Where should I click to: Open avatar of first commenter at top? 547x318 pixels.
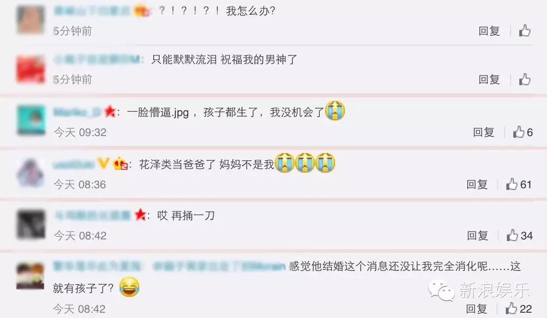[x=31, y=20]
